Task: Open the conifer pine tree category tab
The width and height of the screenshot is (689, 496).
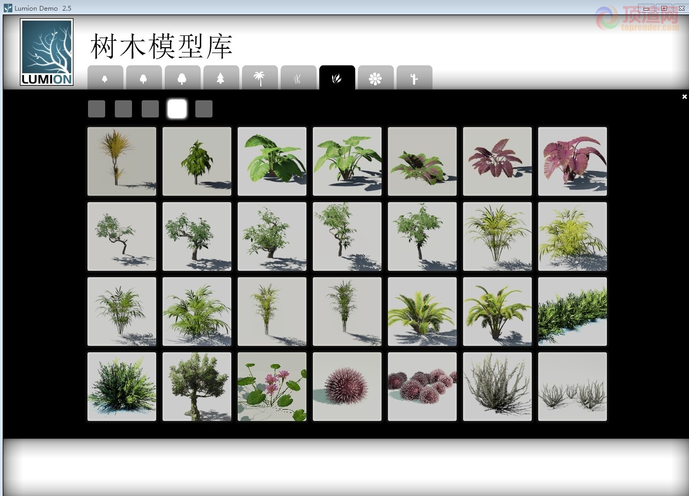Action: pyautogui.click(x=221, y=78)
